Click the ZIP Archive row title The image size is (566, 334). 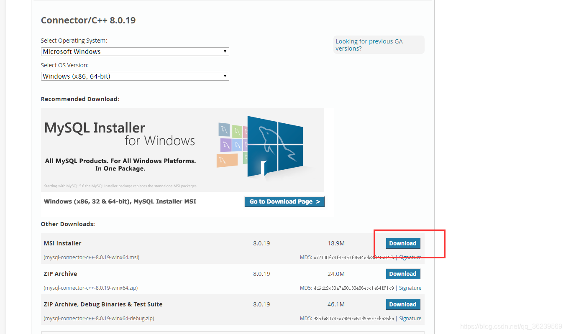tap(61, 274)
